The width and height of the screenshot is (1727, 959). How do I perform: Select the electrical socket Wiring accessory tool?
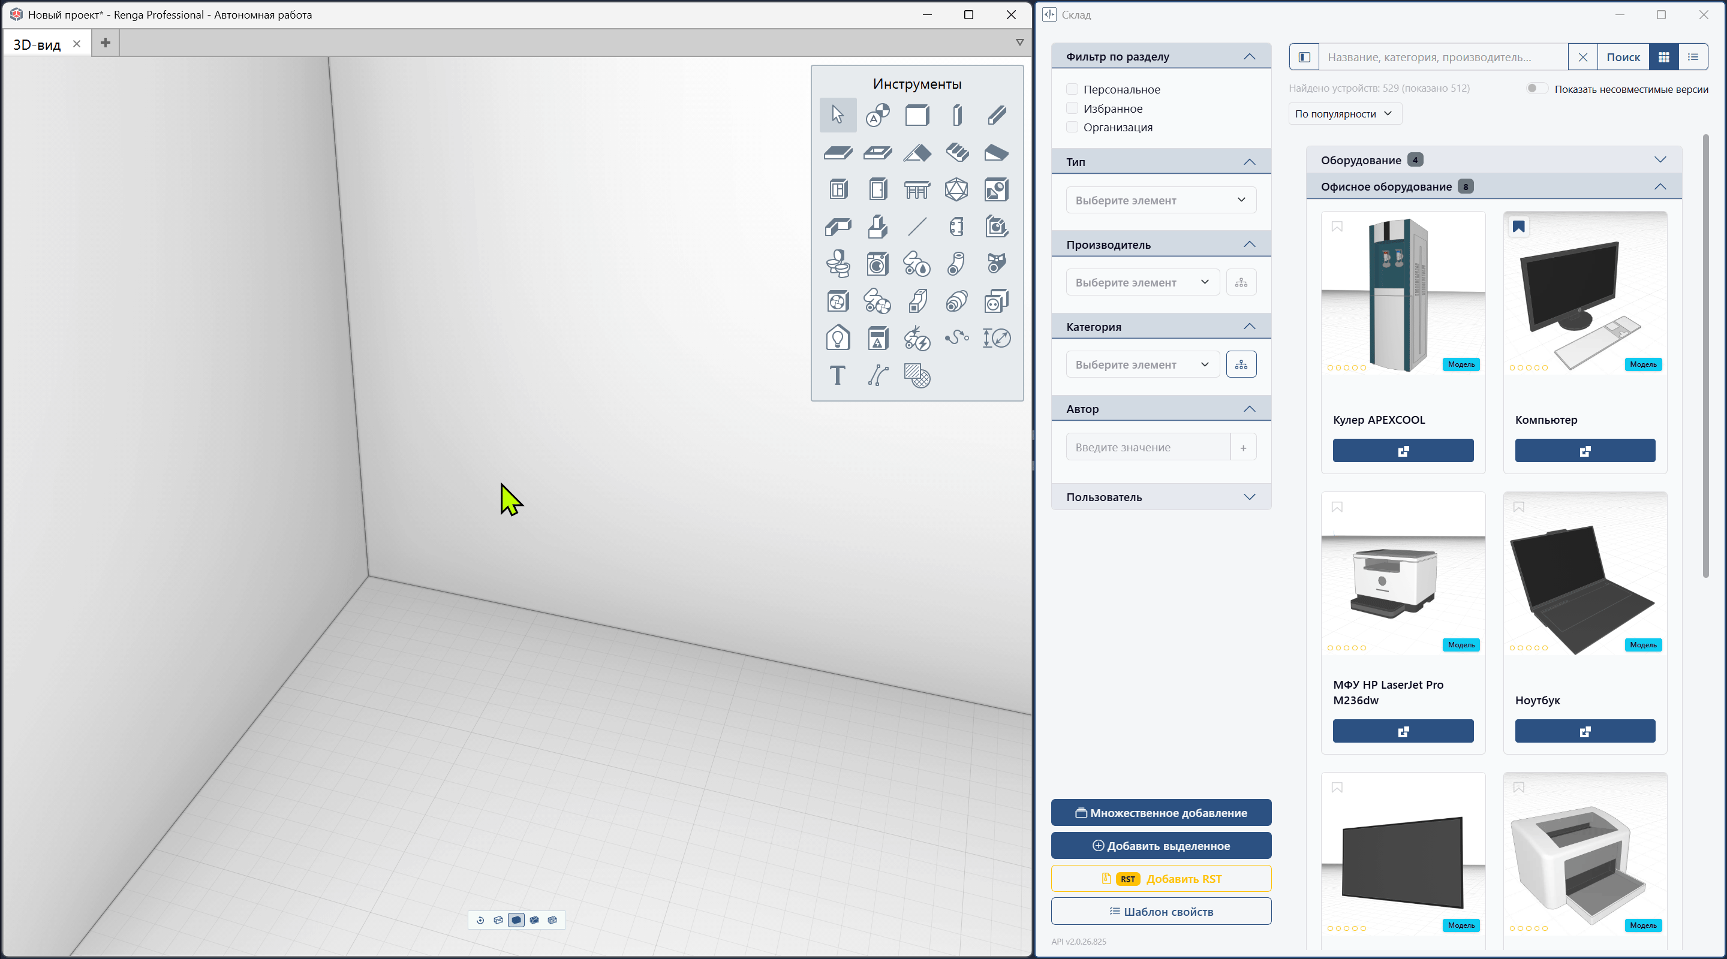[x=996, y=301]
